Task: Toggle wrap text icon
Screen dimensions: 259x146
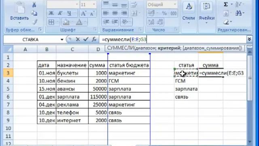Action: point(134,4)
